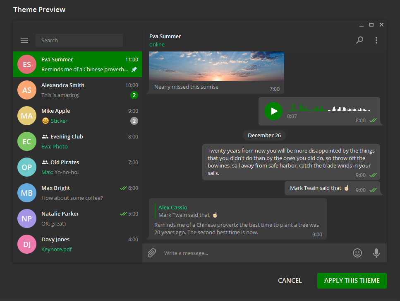Open the Evening Club group chat

pyautogui.click(x=78, y=141)
